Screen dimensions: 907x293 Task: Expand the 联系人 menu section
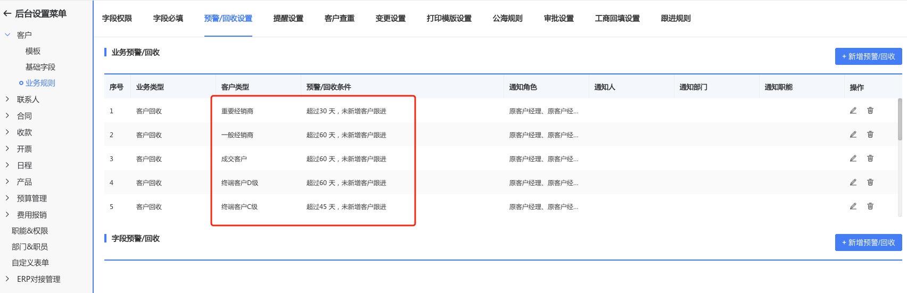tap(7, 99)
